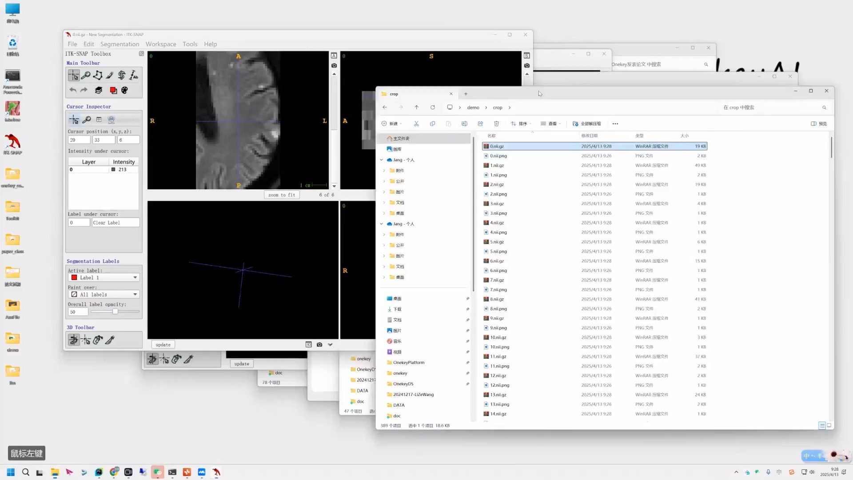Open the sort dropdown in Explorer toolbar

coord(522,124)
